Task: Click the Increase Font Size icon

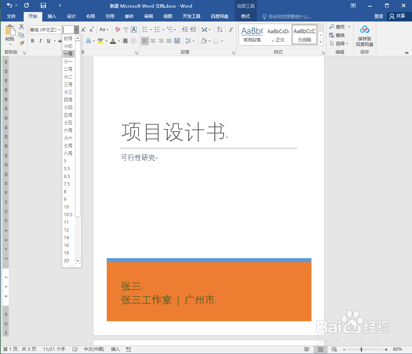Action: 84,30
